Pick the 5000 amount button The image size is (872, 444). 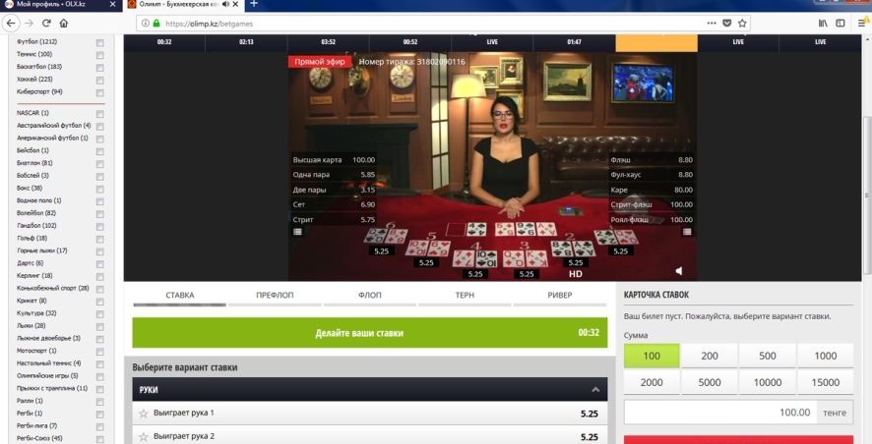point(710,382)
